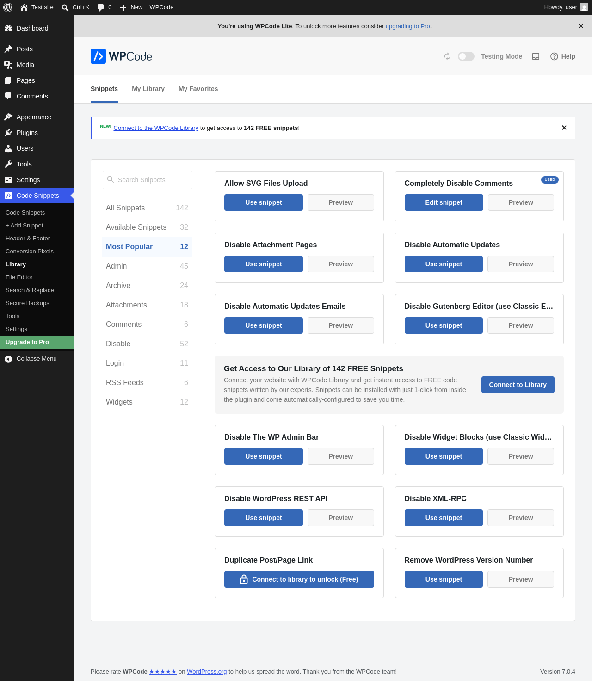This screenshot has width=592, height=681.
Task: Open the My Favorites tab
Action: 198,89
